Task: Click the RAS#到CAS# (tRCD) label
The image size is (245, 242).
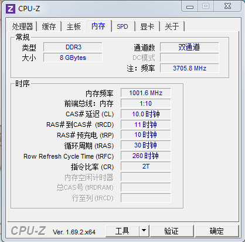Action: pyautogui.click(x=80, y=125)
